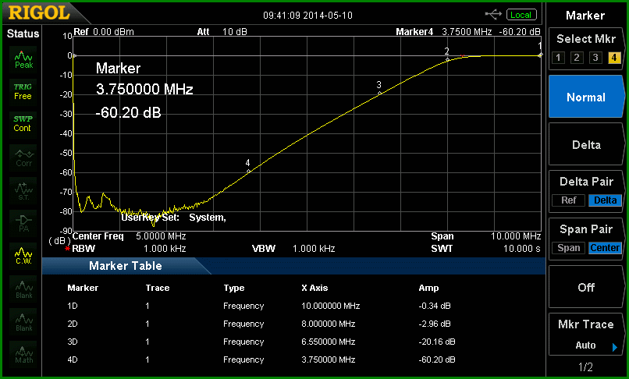Click the second Blank trace icon
This screenshot has height=379, width=629.
click(23, 321)
